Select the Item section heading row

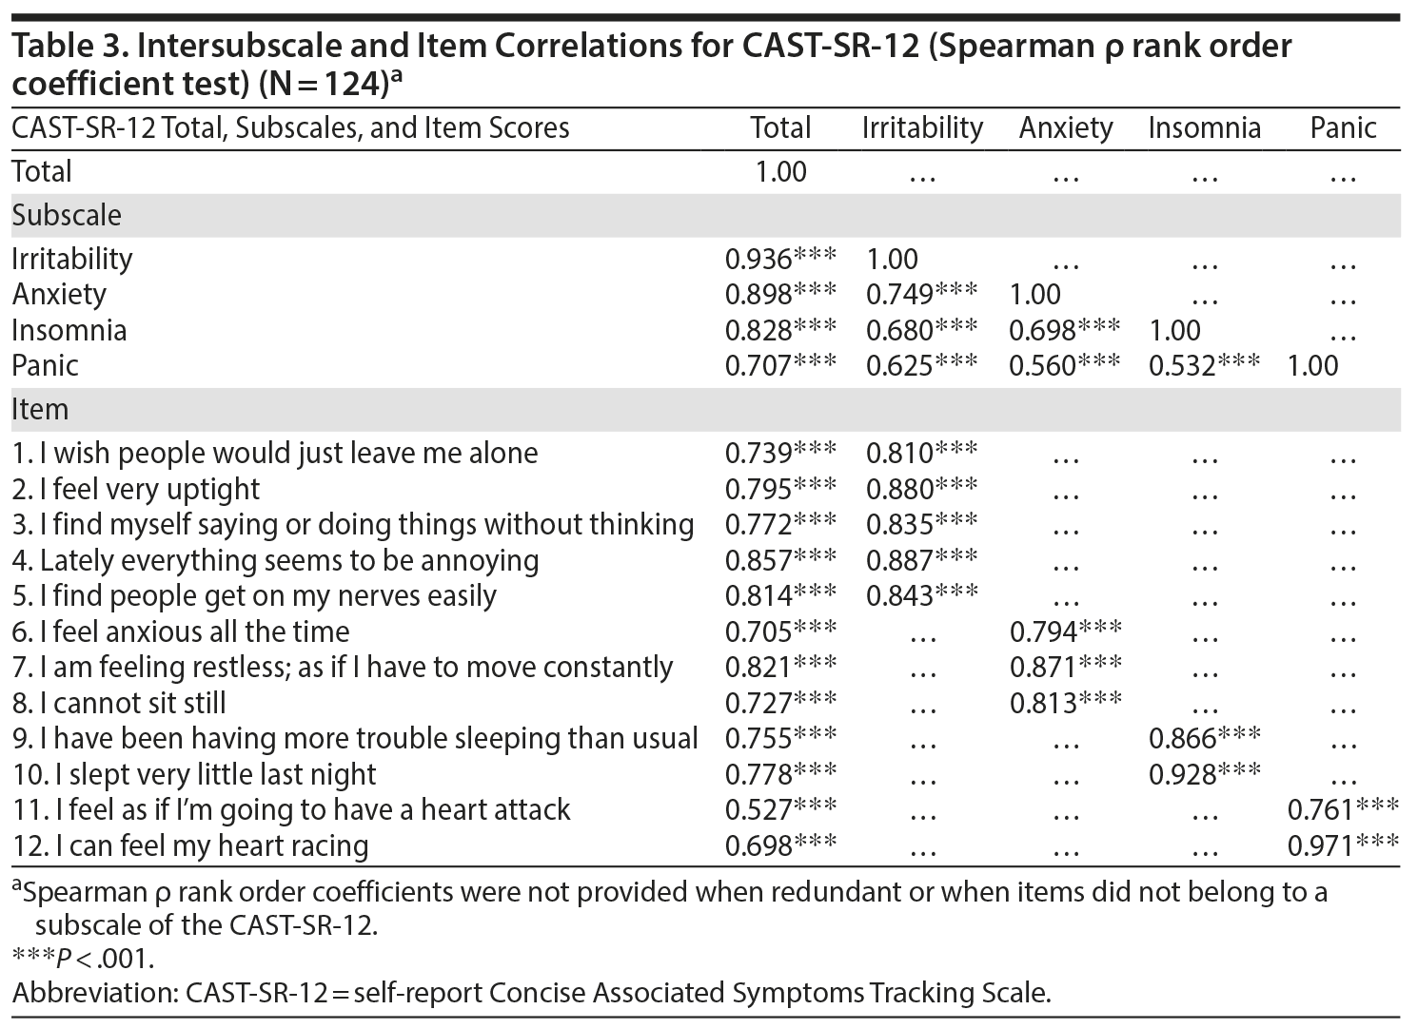[40, 410]
